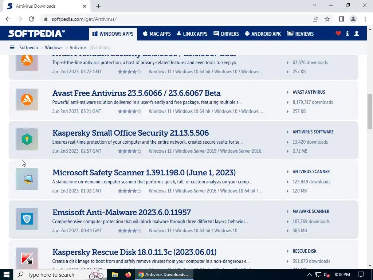The height and width of the screenshot is (280, 373).
Task: Open a new browser tab
Action: pos(98,7)
